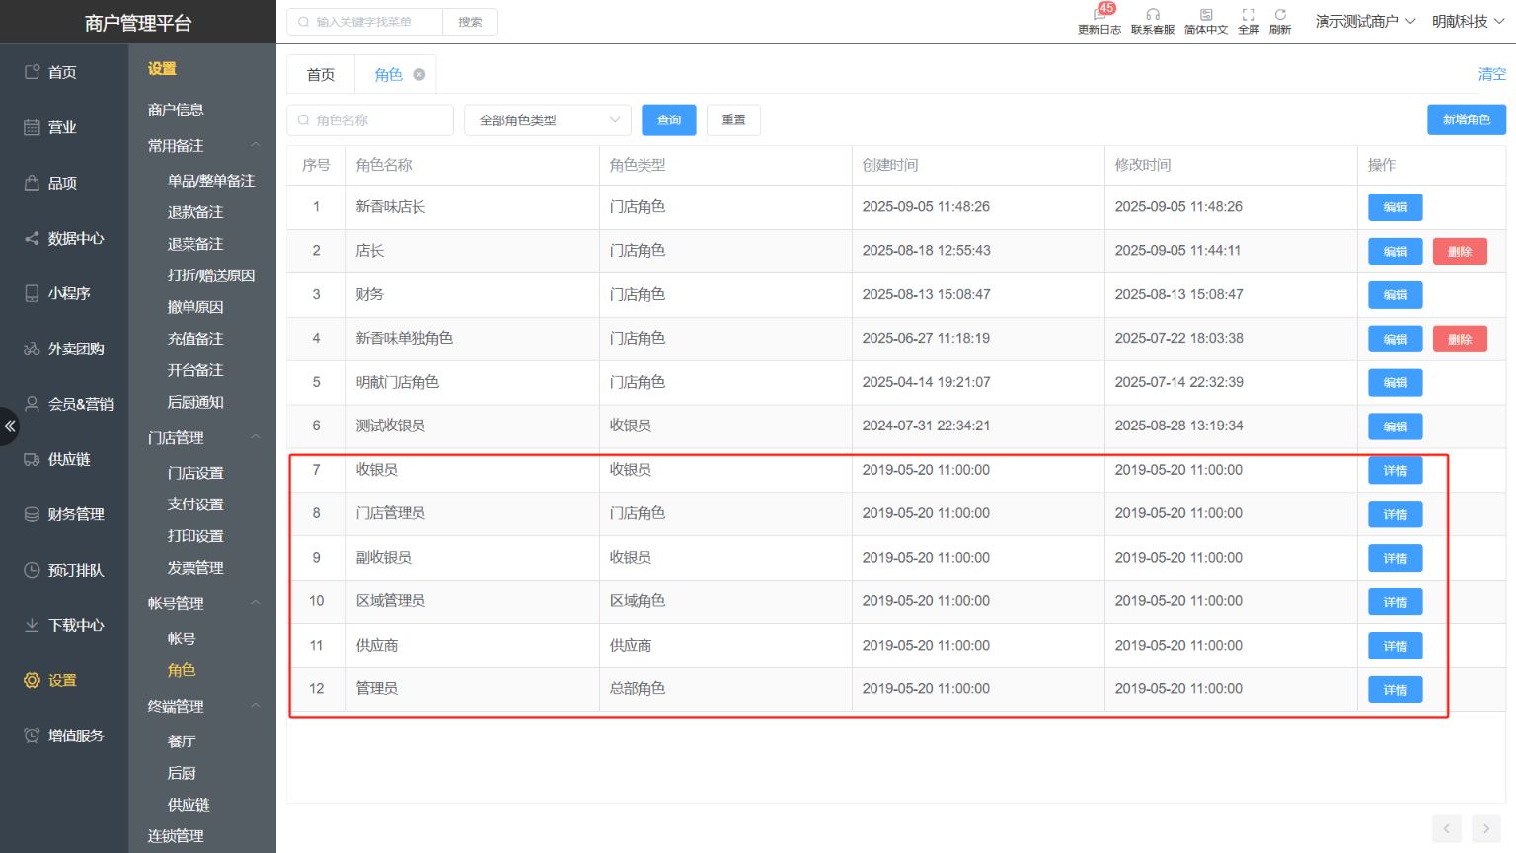
Task: Open the 首页 sidebar icon
Action: point(32,72)
